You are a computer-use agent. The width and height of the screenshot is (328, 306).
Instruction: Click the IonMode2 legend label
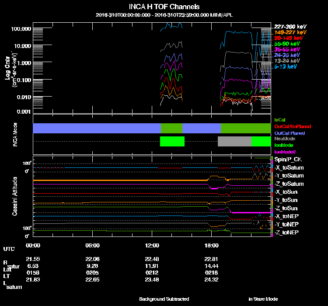(x=285, y=151)
